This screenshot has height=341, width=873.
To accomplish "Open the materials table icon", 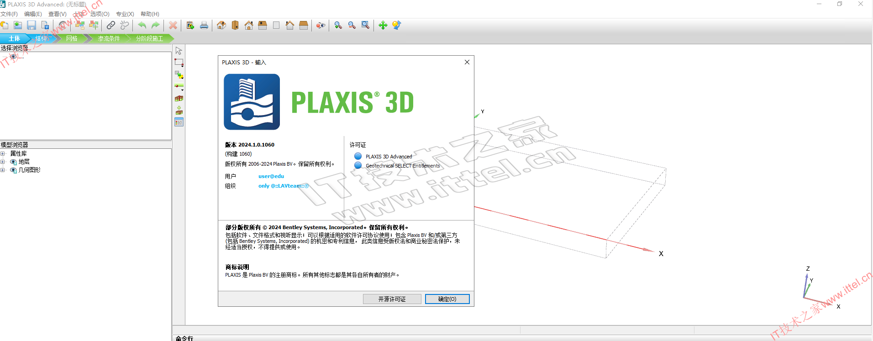I will pos(179,122).
